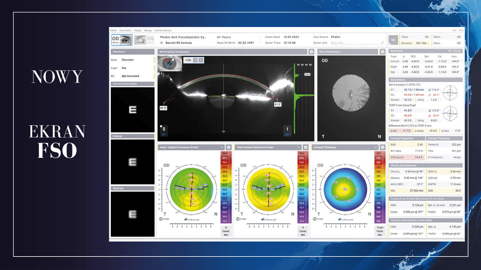Click the Δ Km +1.1 D value

(406, 131)
